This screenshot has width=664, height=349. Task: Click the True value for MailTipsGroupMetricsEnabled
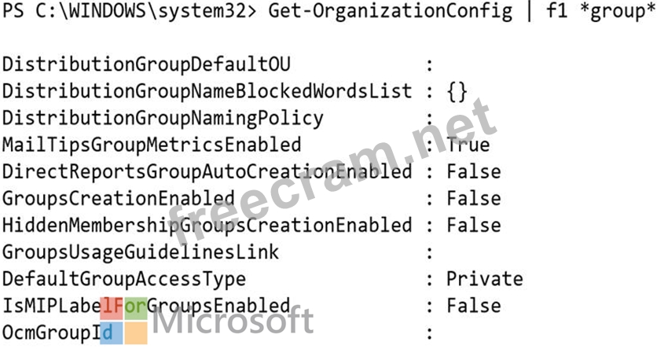click(468, 145)
